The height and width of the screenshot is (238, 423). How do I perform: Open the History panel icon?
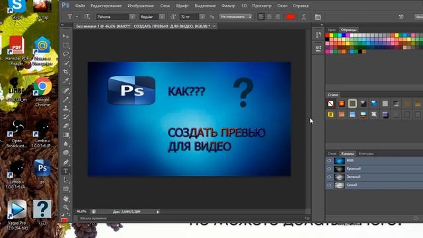319,35
